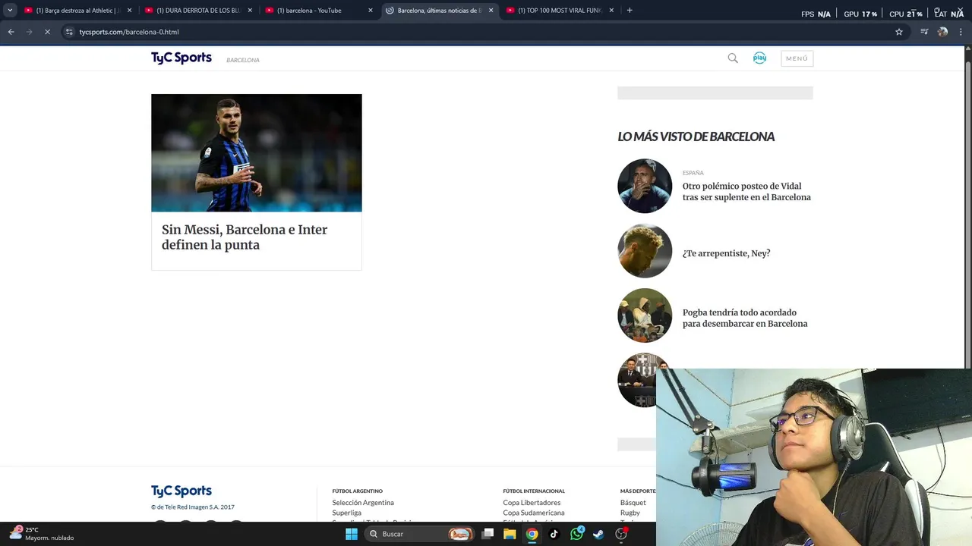Open 'Sin Messi, Barcelona e Inter definen la punta'

[x=245, y=237]
